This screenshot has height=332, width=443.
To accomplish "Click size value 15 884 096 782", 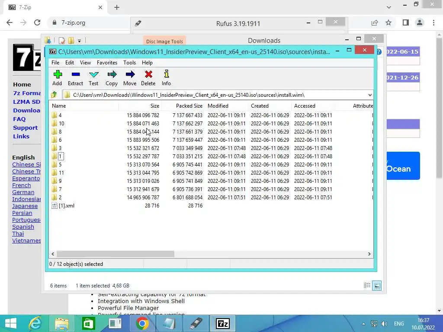I will point(143,115).
